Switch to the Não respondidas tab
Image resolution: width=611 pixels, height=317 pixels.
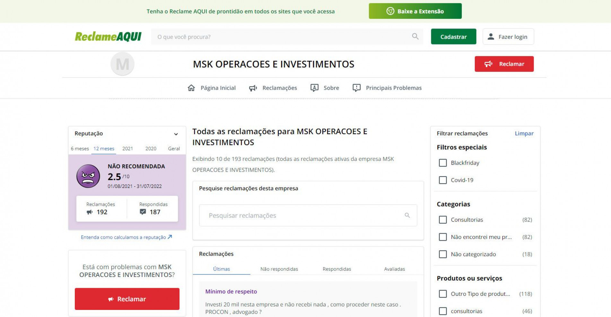point(279,269)
